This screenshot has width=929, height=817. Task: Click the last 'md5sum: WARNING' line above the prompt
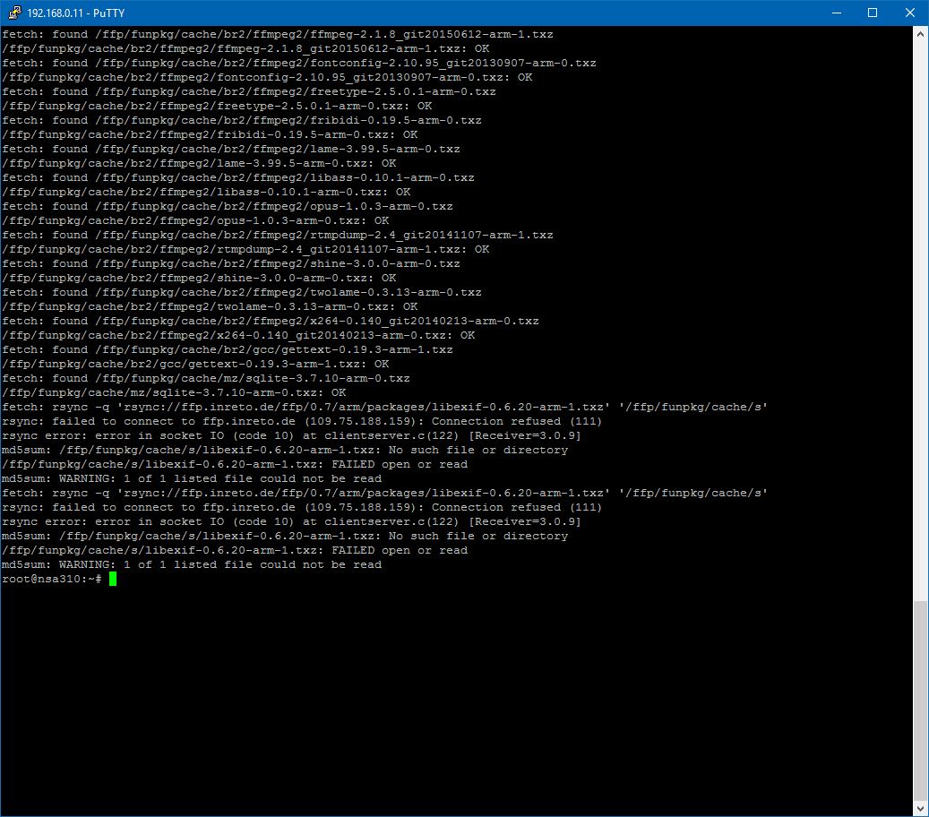[192, 564]
